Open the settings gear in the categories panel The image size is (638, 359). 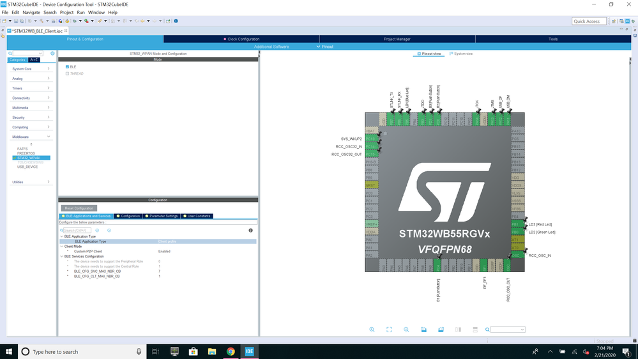(52, 53)
